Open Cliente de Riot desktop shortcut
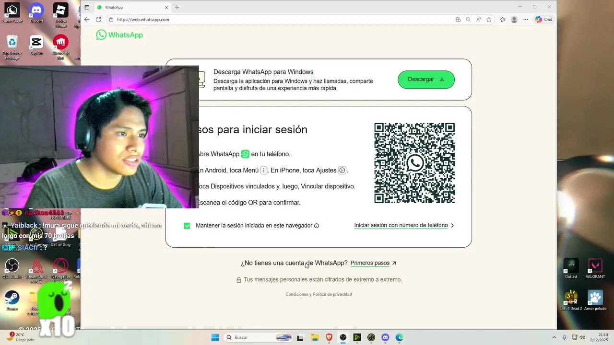The height and width of the screenshot is (345, 614). (x=60, y=47)
